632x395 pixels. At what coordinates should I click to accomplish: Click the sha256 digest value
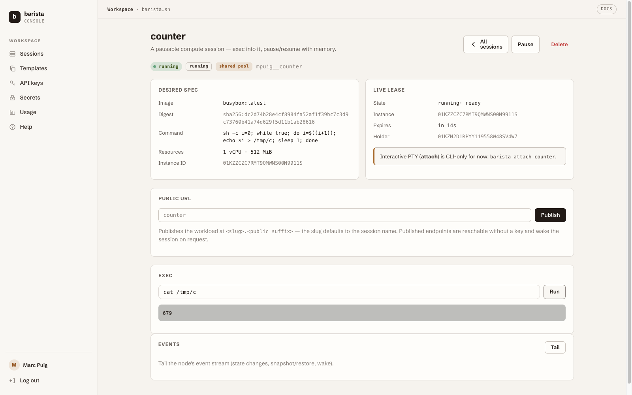[286, 118]
